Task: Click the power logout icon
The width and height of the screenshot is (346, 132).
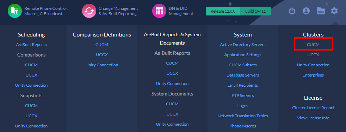Action: tap(292, 11)
